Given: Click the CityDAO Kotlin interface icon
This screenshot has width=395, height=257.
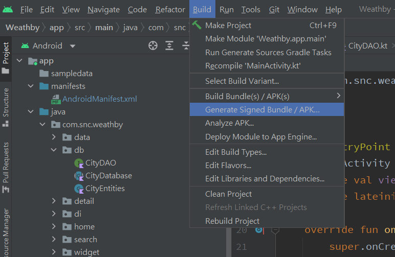Looking at the screenshot, I should pyautogui.click(x=79, y=163).
